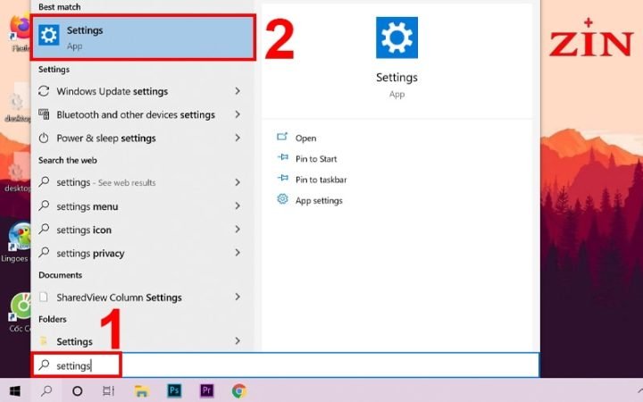Expand 'settings menu' chevron
643x402 pixels.
click(238, 206)
